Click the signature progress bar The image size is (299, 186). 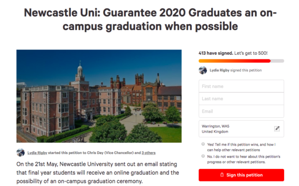pyautogui.click(x=241, y=61)
